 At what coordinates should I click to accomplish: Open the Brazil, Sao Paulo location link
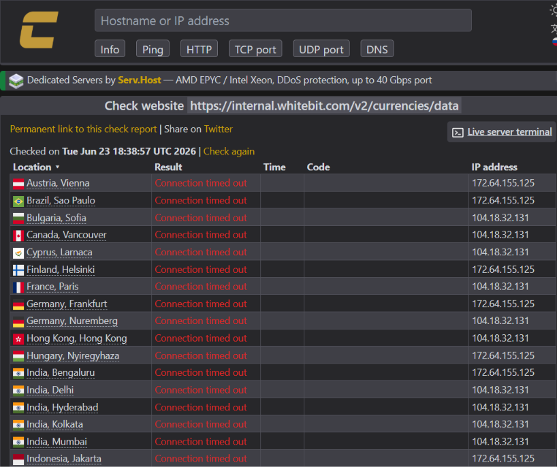tap(61, 201)
